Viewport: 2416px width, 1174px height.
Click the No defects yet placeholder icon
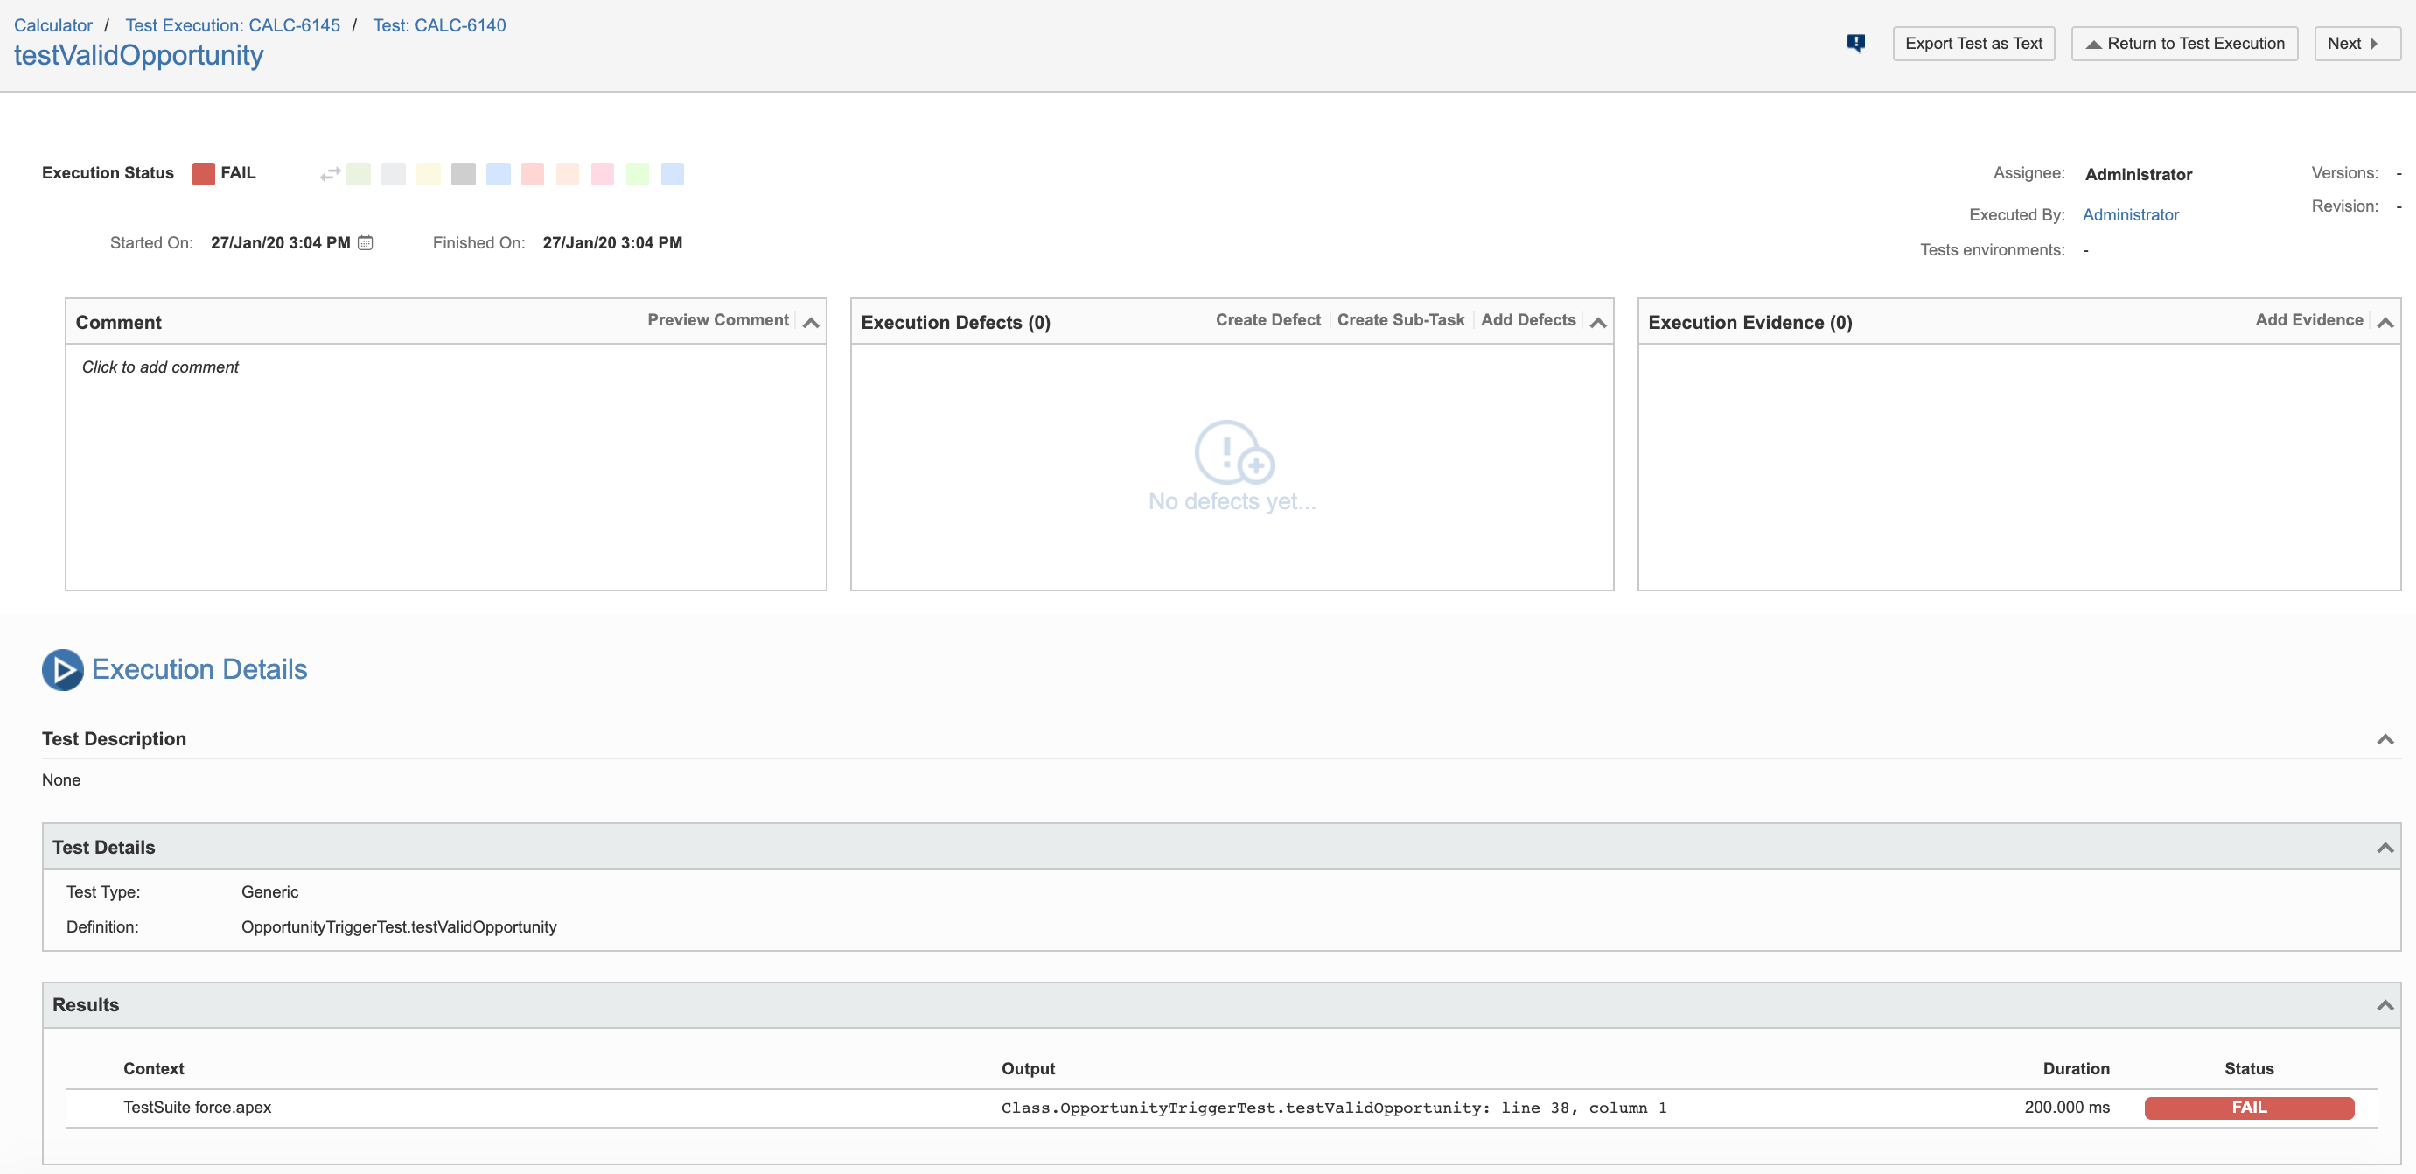click(1233, 452)
